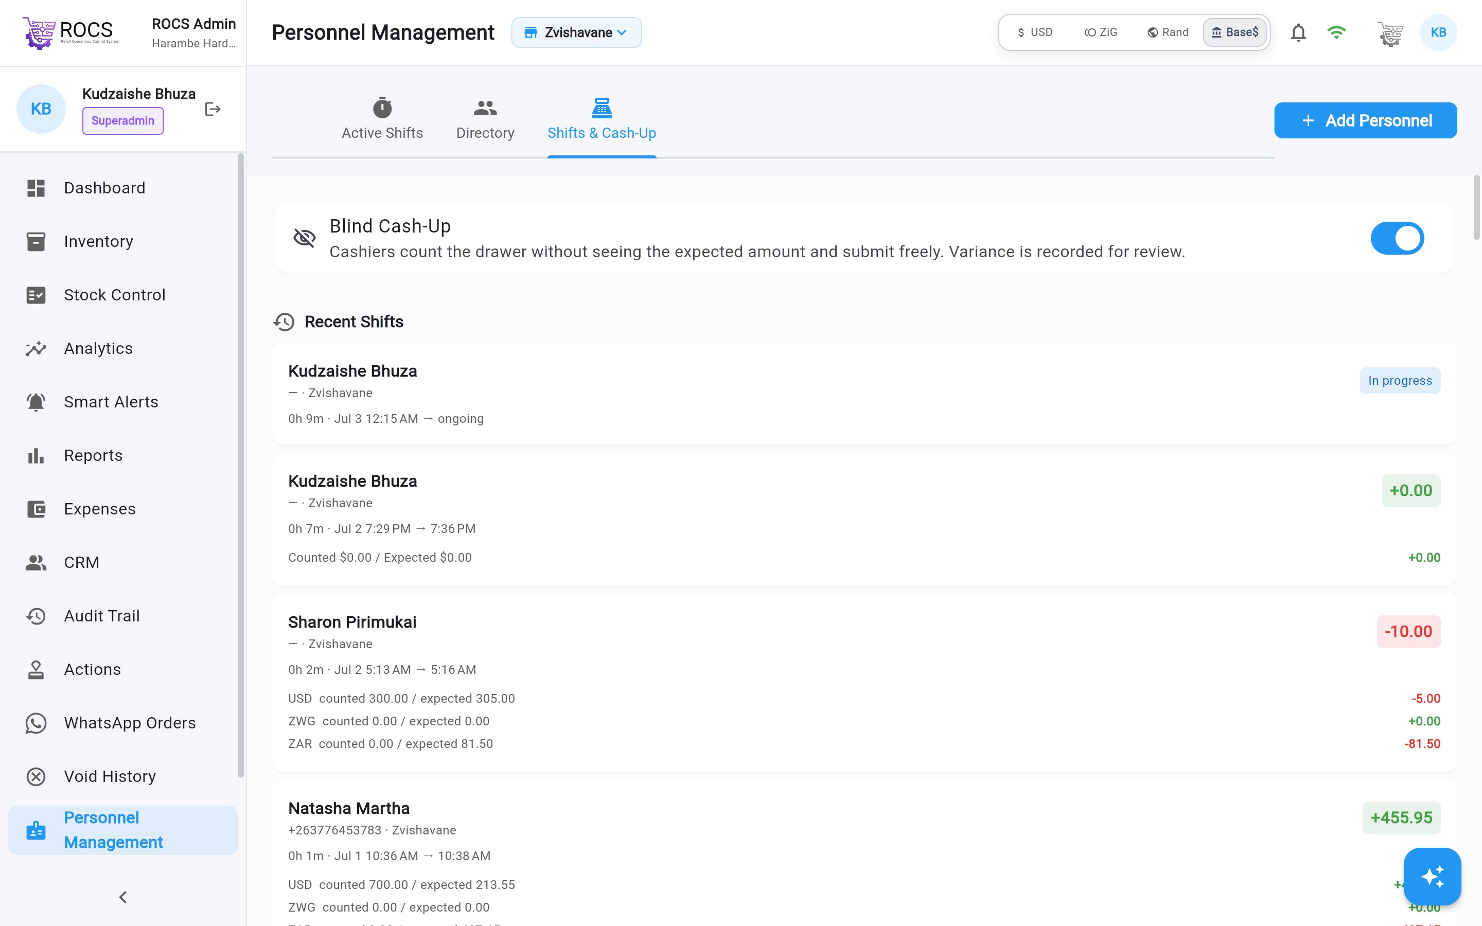The image size is (1482, 926).
Task: Click the Add Personnel button
Action: click(x=1365, y=121)
